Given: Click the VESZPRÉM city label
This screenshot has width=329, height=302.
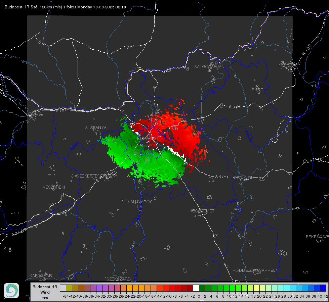Looking at the screenshot, I should coord(54,187).
